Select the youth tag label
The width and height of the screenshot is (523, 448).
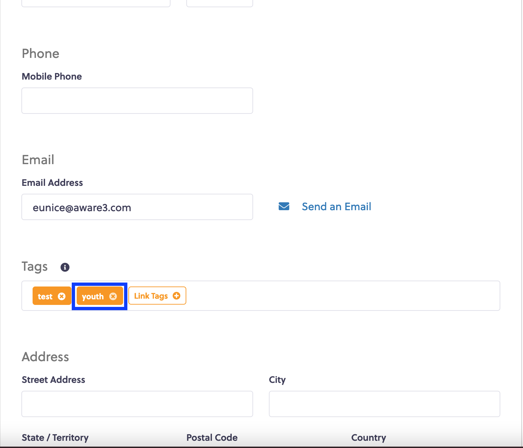coord(93,297)
